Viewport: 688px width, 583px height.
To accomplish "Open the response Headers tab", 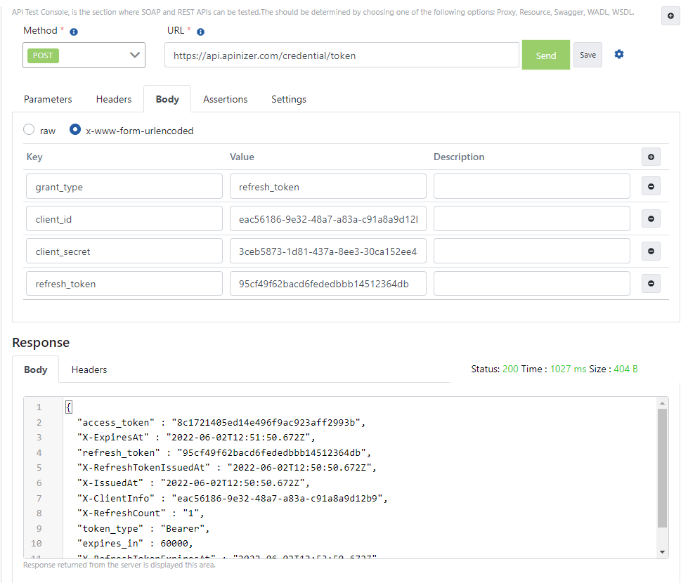I will pos(89,369).
